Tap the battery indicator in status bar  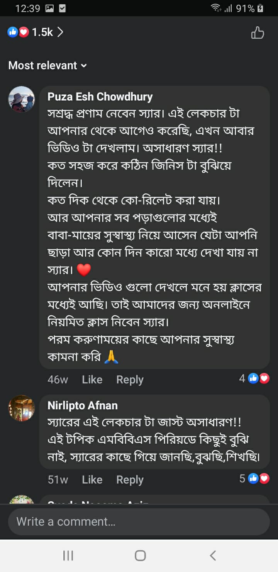pyautogui.click(x=261, y=8)
